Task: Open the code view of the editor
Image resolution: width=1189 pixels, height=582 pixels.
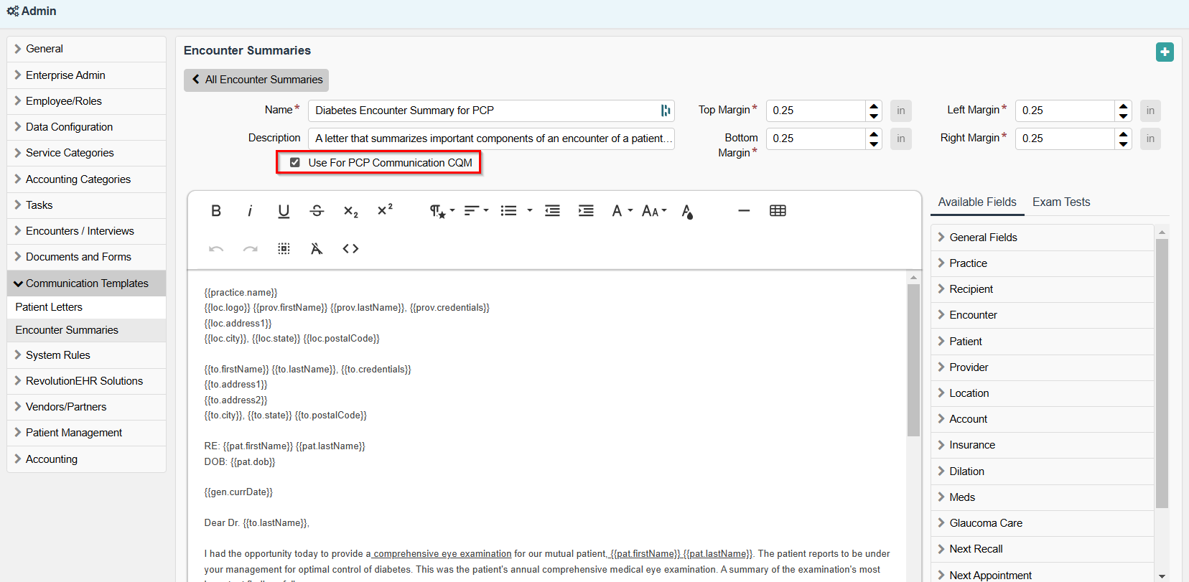Action: click(350, 249)
